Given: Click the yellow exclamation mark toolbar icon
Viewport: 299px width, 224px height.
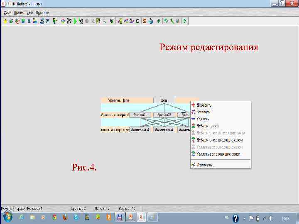Looking at the screenshot, I should click(x=98, y=21).
